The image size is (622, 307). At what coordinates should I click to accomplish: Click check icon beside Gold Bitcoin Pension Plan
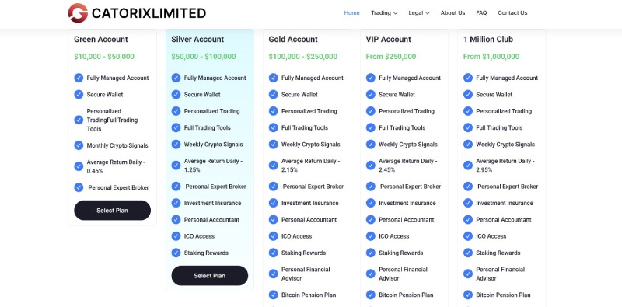pyautogui.click(x=274, y=295)
